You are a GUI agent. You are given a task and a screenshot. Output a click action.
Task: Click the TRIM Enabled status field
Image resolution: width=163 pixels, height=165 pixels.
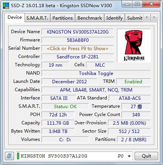tap(133, 82)
